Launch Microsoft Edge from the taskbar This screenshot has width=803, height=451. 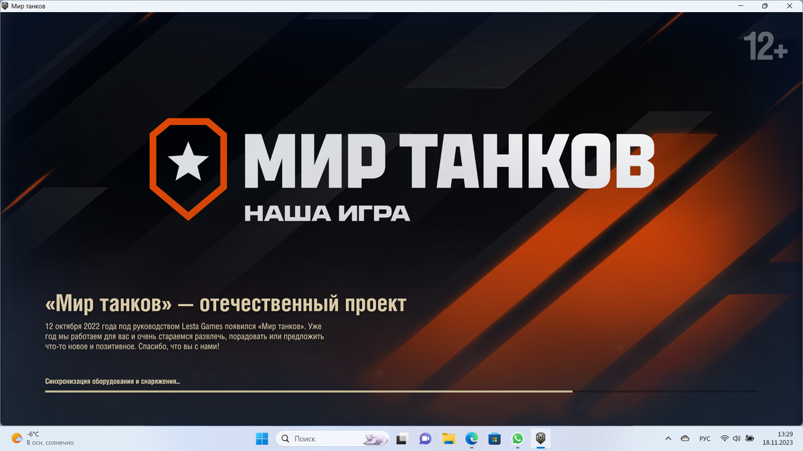click(472, 439)
